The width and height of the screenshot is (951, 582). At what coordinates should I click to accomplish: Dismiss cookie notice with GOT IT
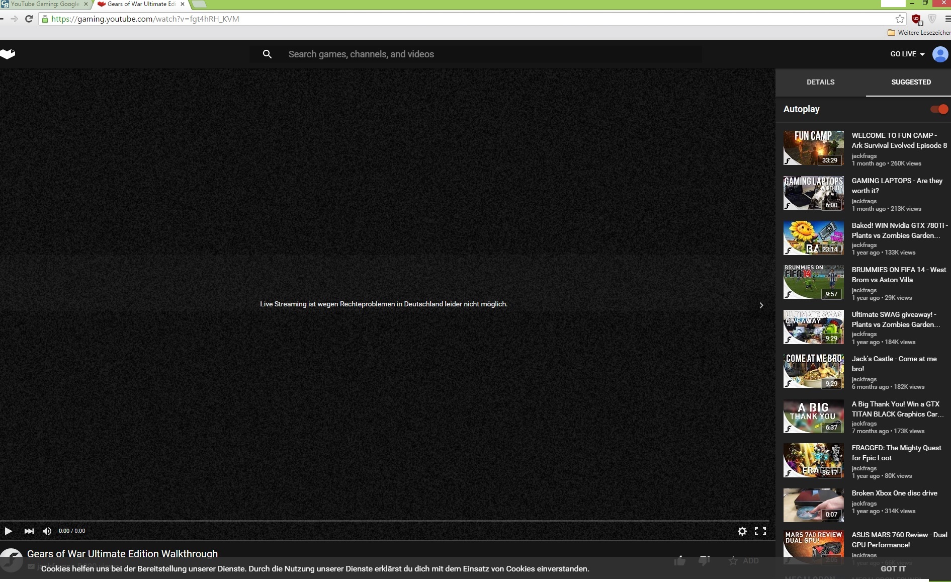[x=893, y=569]
